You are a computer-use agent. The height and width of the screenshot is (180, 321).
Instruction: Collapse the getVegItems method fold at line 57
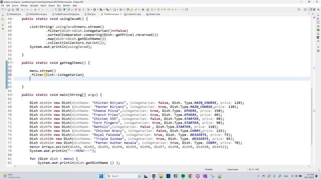click(x=13, y=62)
